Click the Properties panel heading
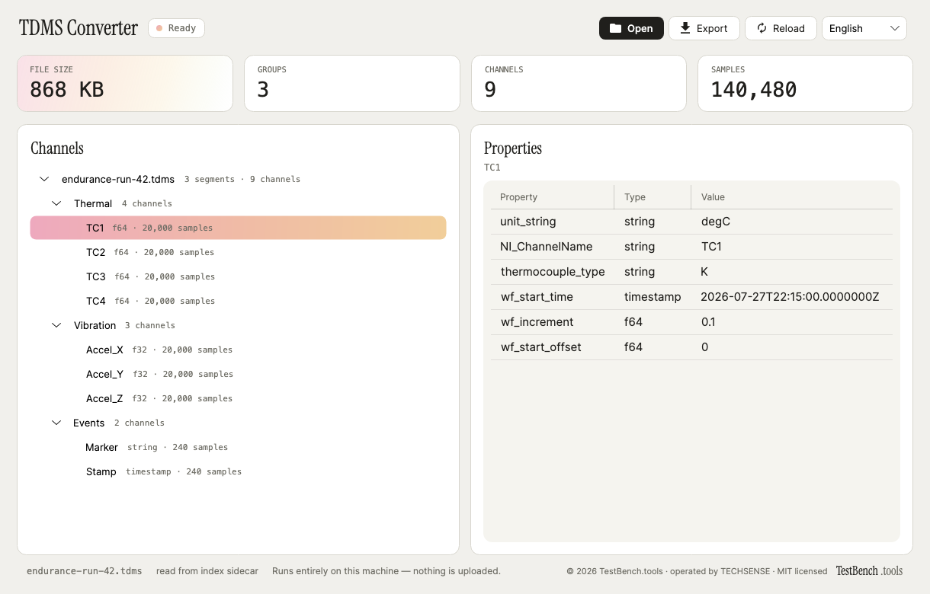Viewport: 930px width, 594px height. (513, 148)
